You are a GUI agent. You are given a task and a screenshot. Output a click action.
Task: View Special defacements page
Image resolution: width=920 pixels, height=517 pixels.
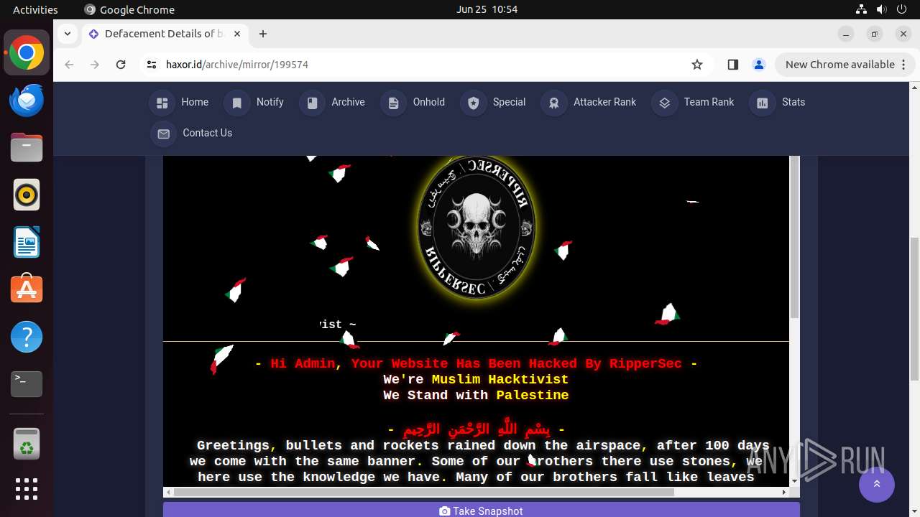(509, 102)
